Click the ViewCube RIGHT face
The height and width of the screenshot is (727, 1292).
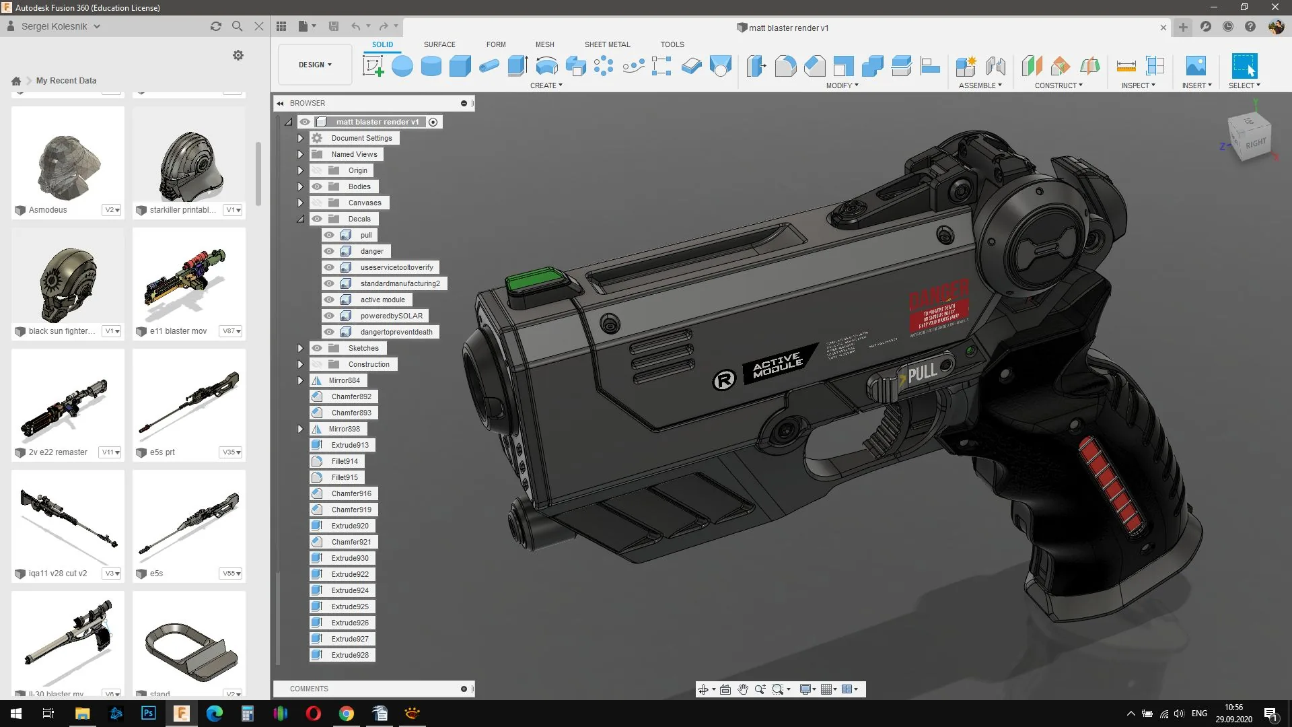1255,143
